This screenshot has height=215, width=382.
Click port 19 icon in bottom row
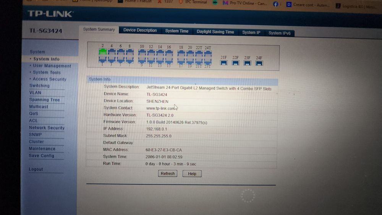coord(190,61)
